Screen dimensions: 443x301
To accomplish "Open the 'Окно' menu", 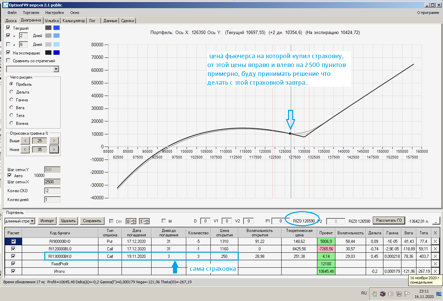I will coord(75,13).
